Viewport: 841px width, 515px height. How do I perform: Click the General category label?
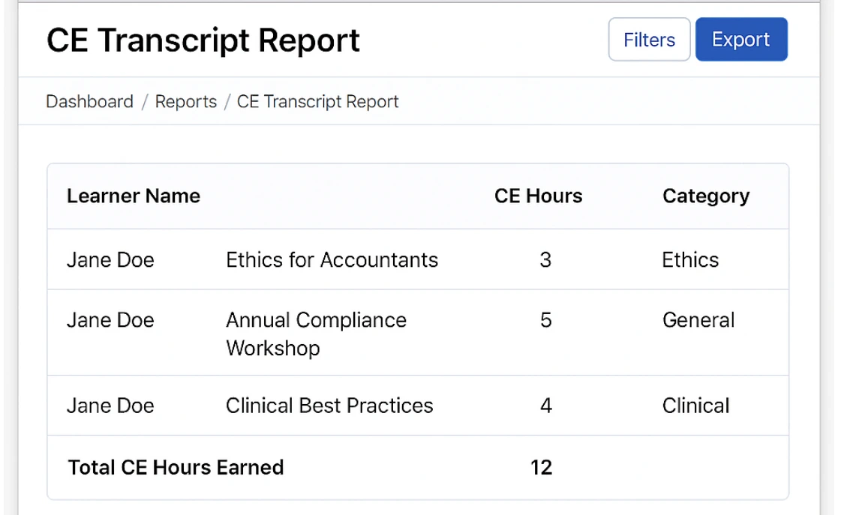[x=698, y=320]
